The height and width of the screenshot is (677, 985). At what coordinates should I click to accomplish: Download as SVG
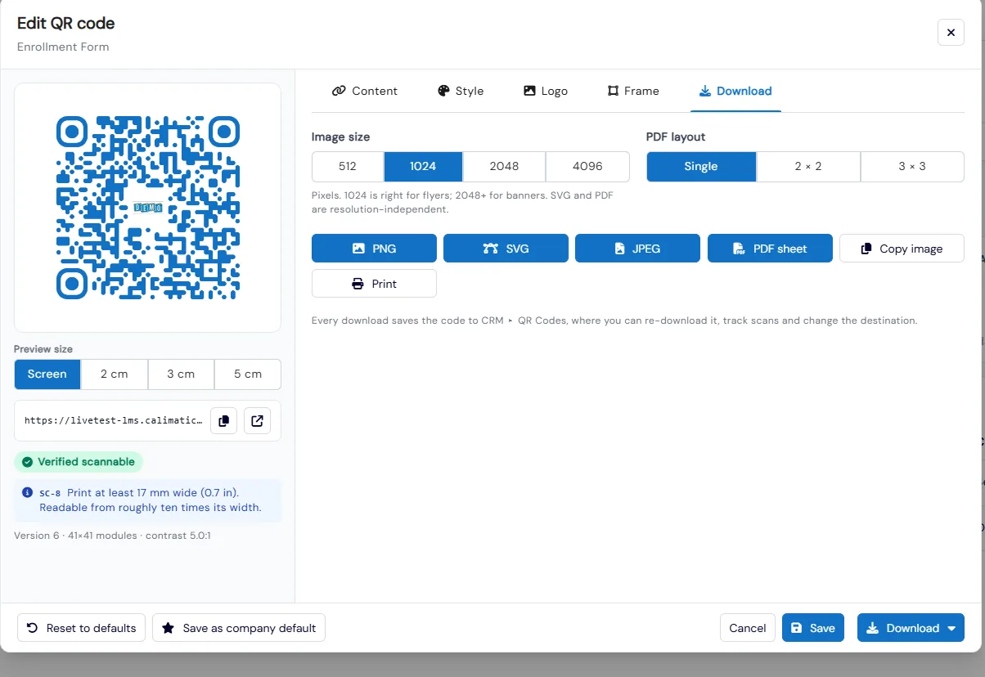(506, 249)
